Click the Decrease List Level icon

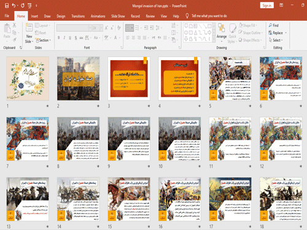pyautogui.click(x=146, y=28)
